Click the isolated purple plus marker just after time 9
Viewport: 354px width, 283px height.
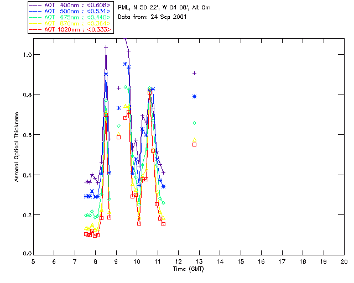[x=118, y=88]
